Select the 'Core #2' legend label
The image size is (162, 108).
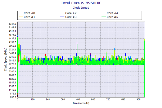pyautogui.click(x=71, y=13)
